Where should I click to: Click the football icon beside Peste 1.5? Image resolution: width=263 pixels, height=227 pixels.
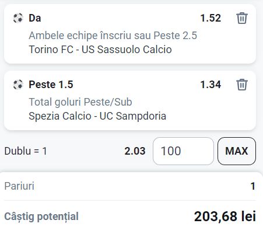18,85
